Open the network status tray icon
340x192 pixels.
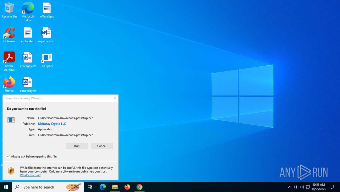click(308, 187)
